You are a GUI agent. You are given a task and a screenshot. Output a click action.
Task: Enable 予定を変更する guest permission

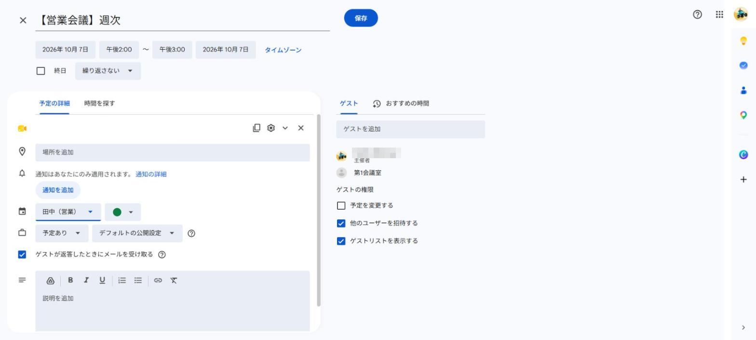tap(341, 205)
